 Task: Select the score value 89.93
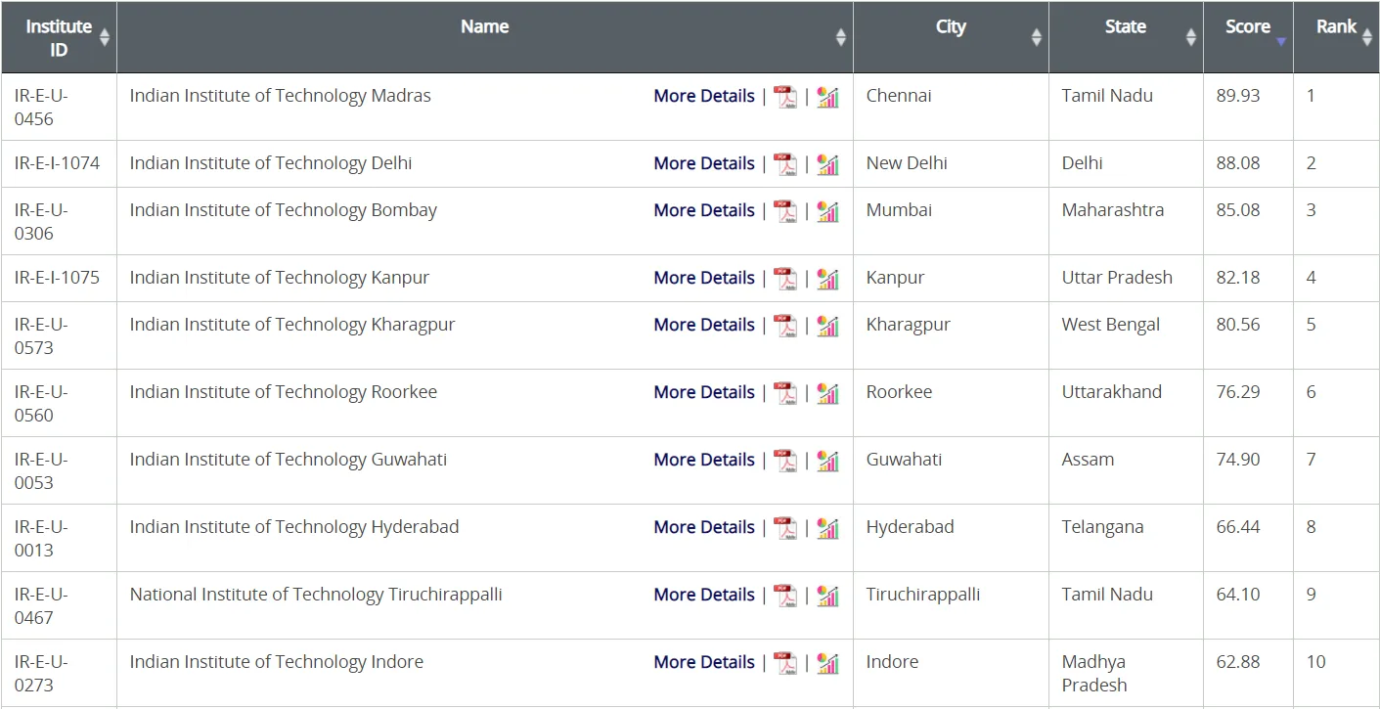1238,96
